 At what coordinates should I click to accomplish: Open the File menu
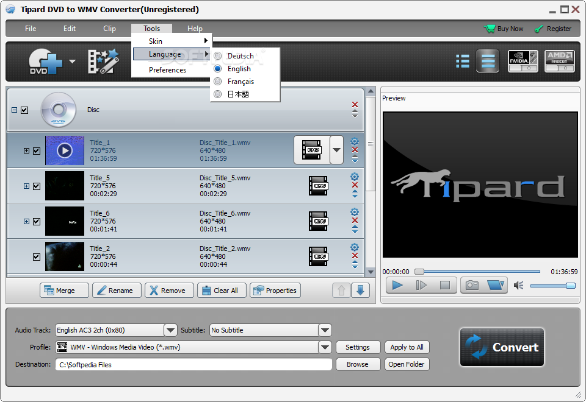pyautogui.click(x=31, y=29)
